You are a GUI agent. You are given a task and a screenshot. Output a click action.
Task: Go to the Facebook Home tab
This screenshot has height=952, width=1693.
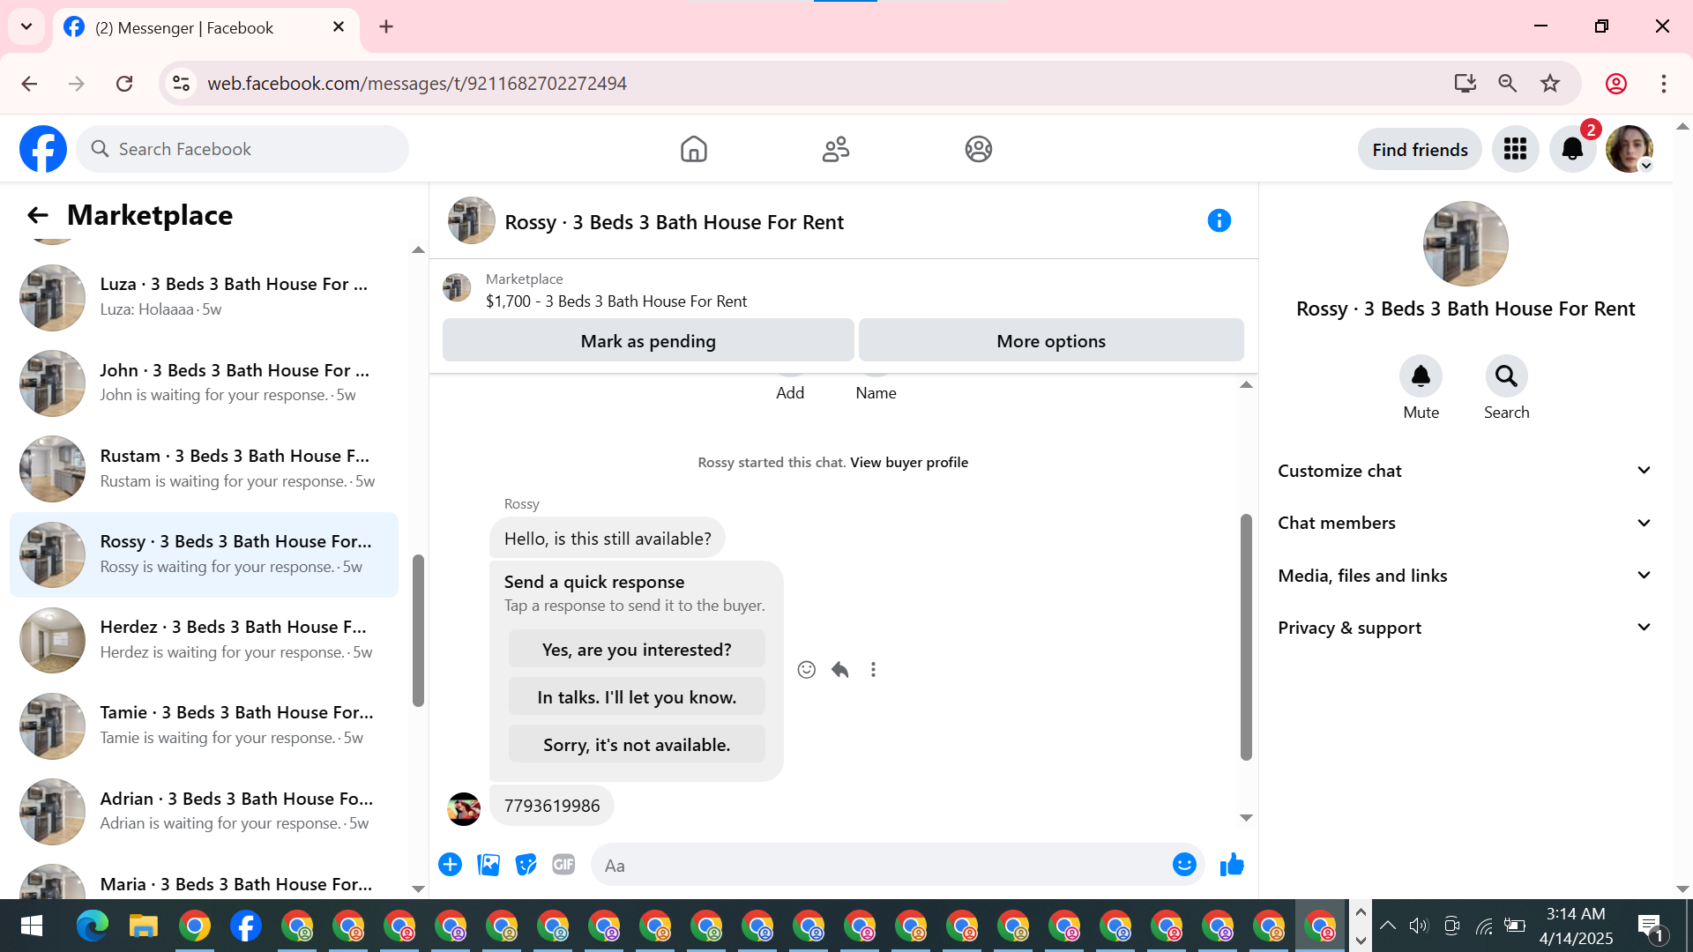694,149
